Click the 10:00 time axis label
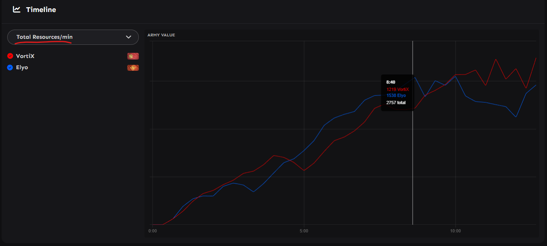 click(x=455, y=231)
